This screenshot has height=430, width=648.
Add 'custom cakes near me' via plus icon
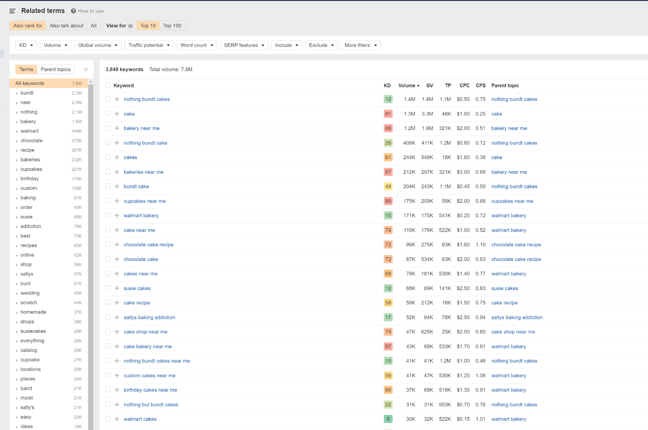(117, 376)
